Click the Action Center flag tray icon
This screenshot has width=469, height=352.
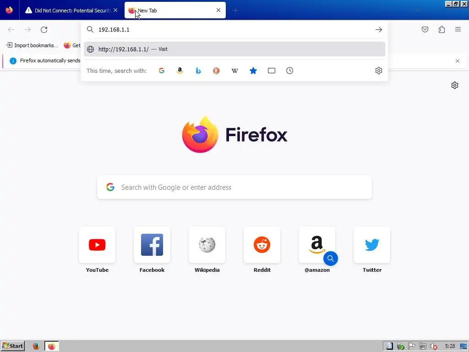412,346
